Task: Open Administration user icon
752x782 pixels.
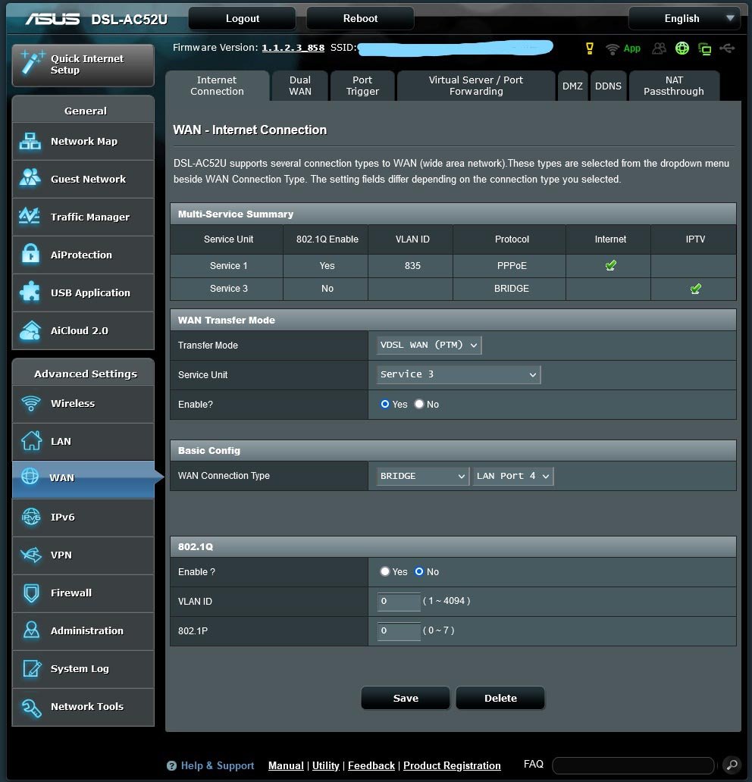Action: tap(31, 630)
